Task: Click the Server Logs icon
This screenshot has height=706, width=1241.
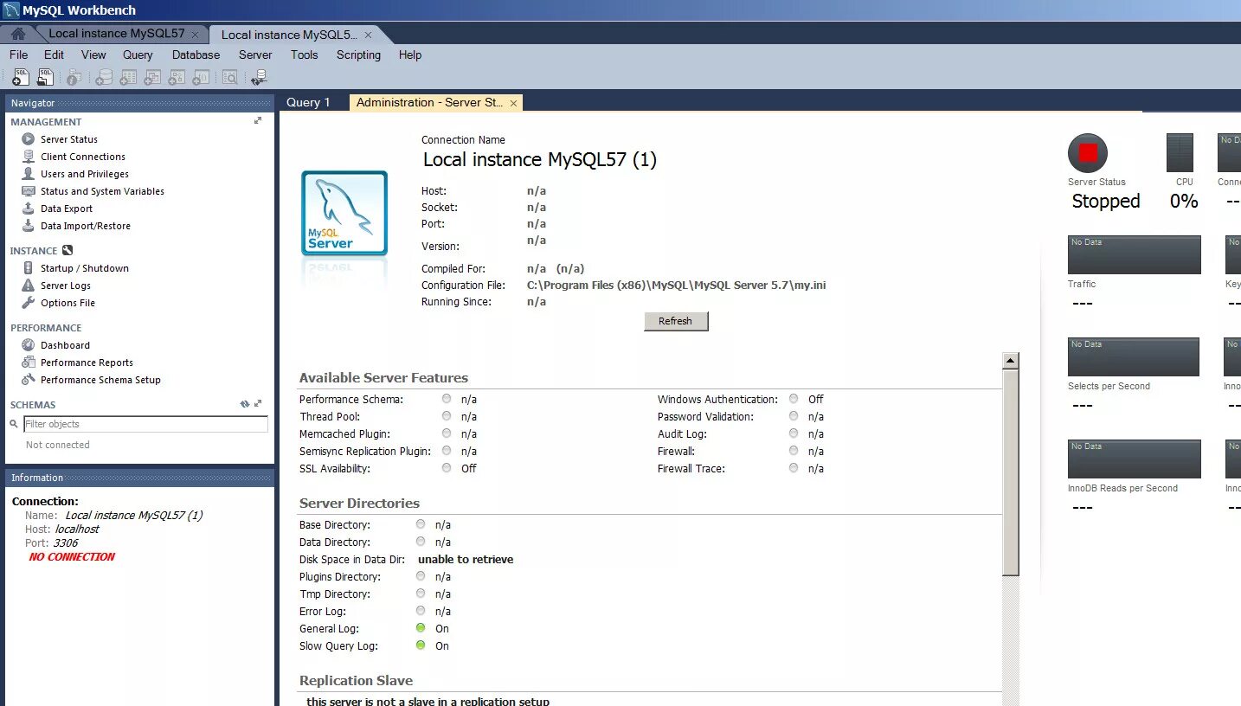Action: [29, 286]
